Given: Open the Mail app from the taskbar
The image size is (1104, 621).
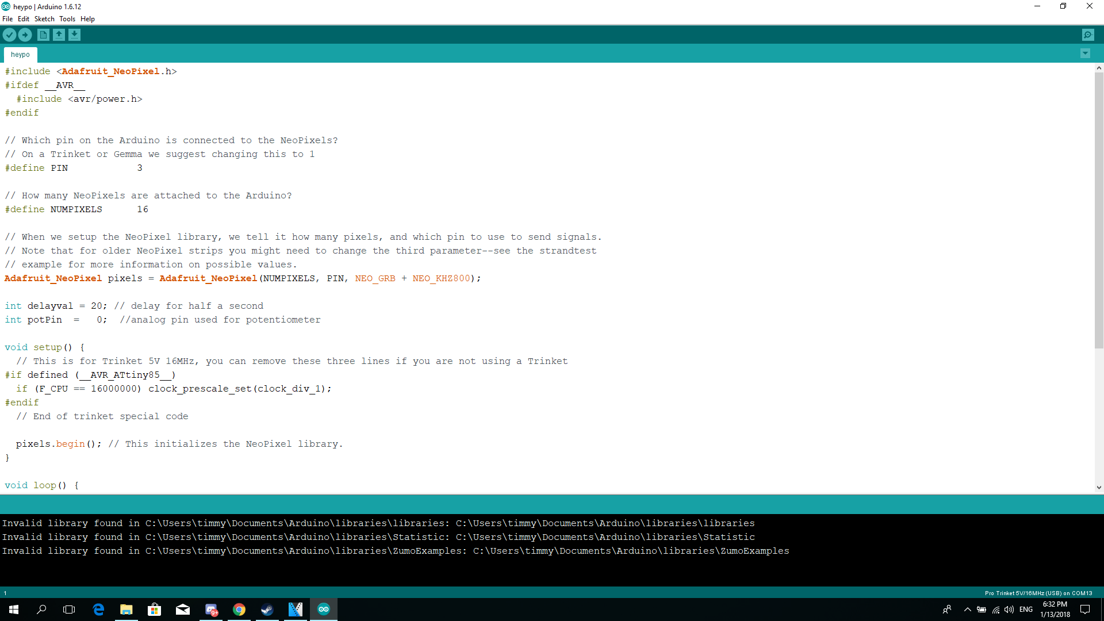Looking at the screenshot, I should pos(183,609).
